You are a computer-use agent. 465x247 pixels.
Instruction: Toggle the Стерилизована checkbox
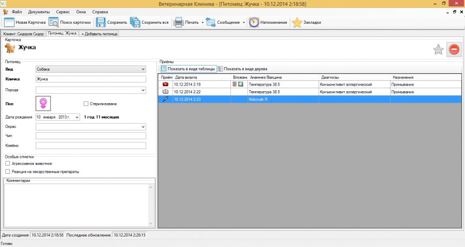86,104
